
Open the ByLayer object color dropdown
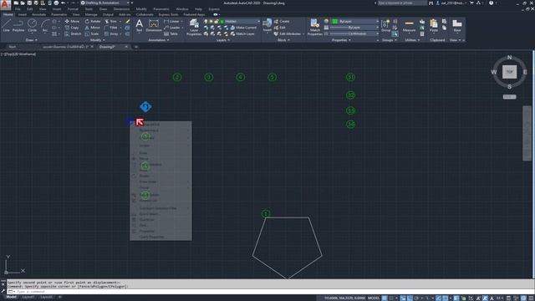pos(355,21)
